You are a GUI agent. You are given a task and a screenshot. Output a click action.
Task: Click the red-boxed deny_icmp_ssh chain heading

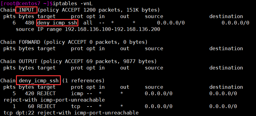pyautogui.click(x=38, y=80)
